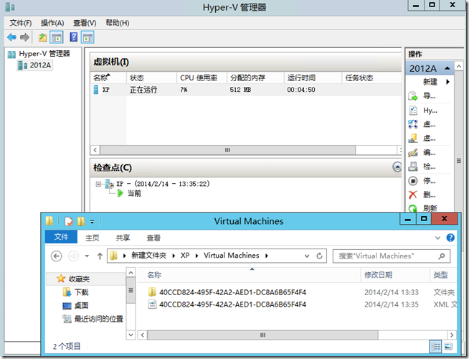The width and height of the screenshot is (469, 359).
Task: Collapse the 检查点 panel with round arrow
Action: 397,167
